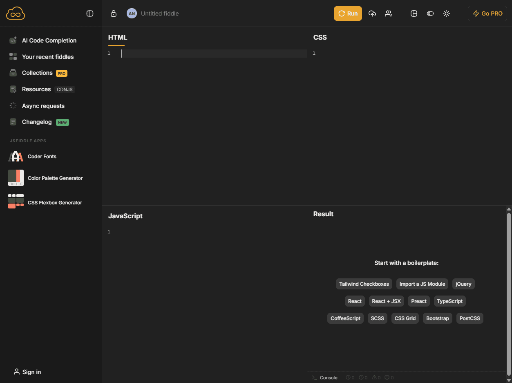Image resolution: width=512 pixels, height=383 pixels.
Task: Switch to light theme with the sun icon
Action: click(447, 13)
